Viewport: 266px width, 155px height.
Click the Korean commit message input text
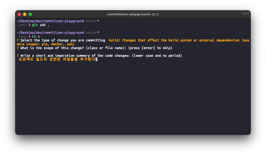point(57,59)
